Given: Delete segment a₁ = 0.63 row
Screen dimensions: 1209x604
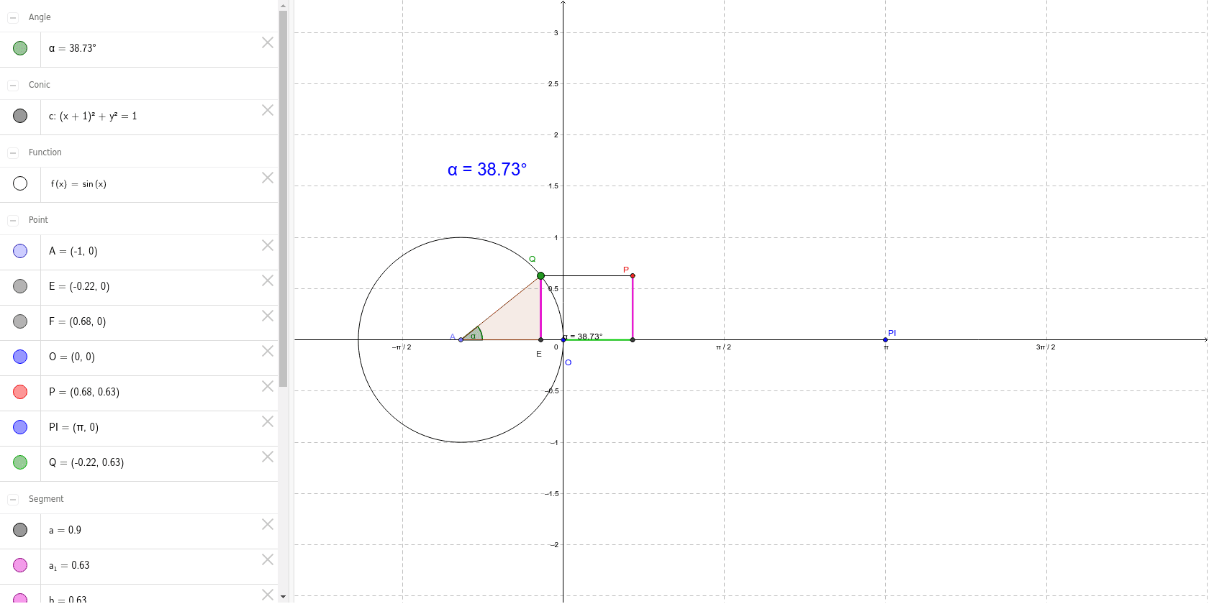Looking at the screenshot, I should coord(268,559).
